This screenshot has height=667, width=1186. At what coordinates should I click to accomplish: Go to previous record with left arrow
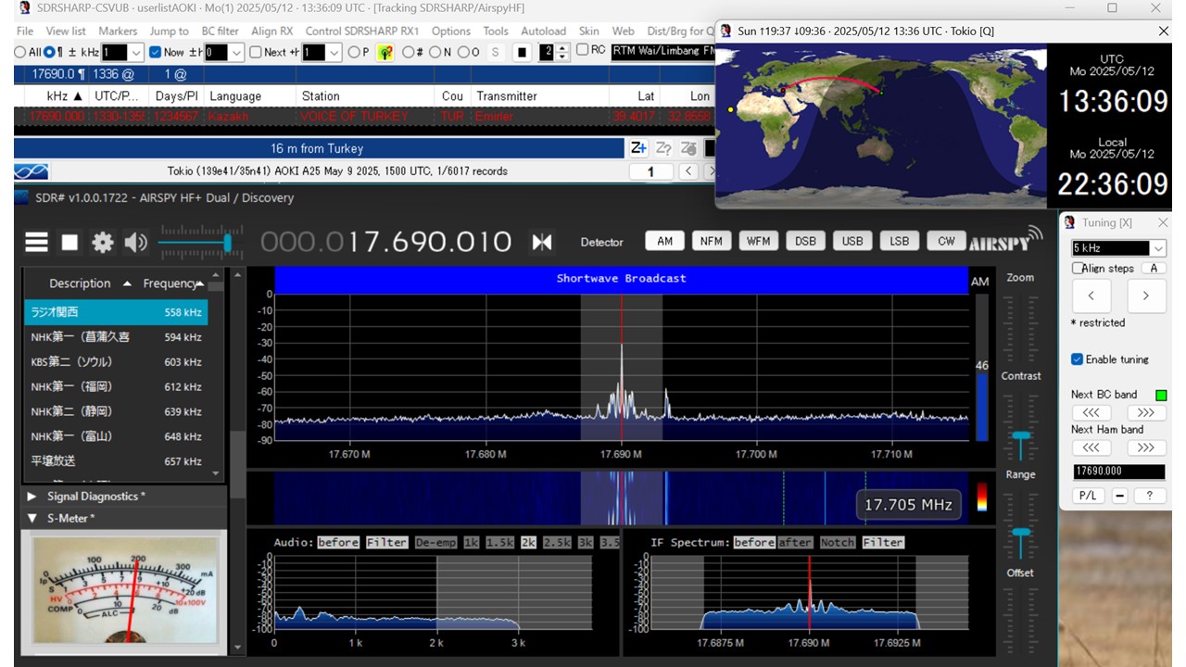point(688,171)
